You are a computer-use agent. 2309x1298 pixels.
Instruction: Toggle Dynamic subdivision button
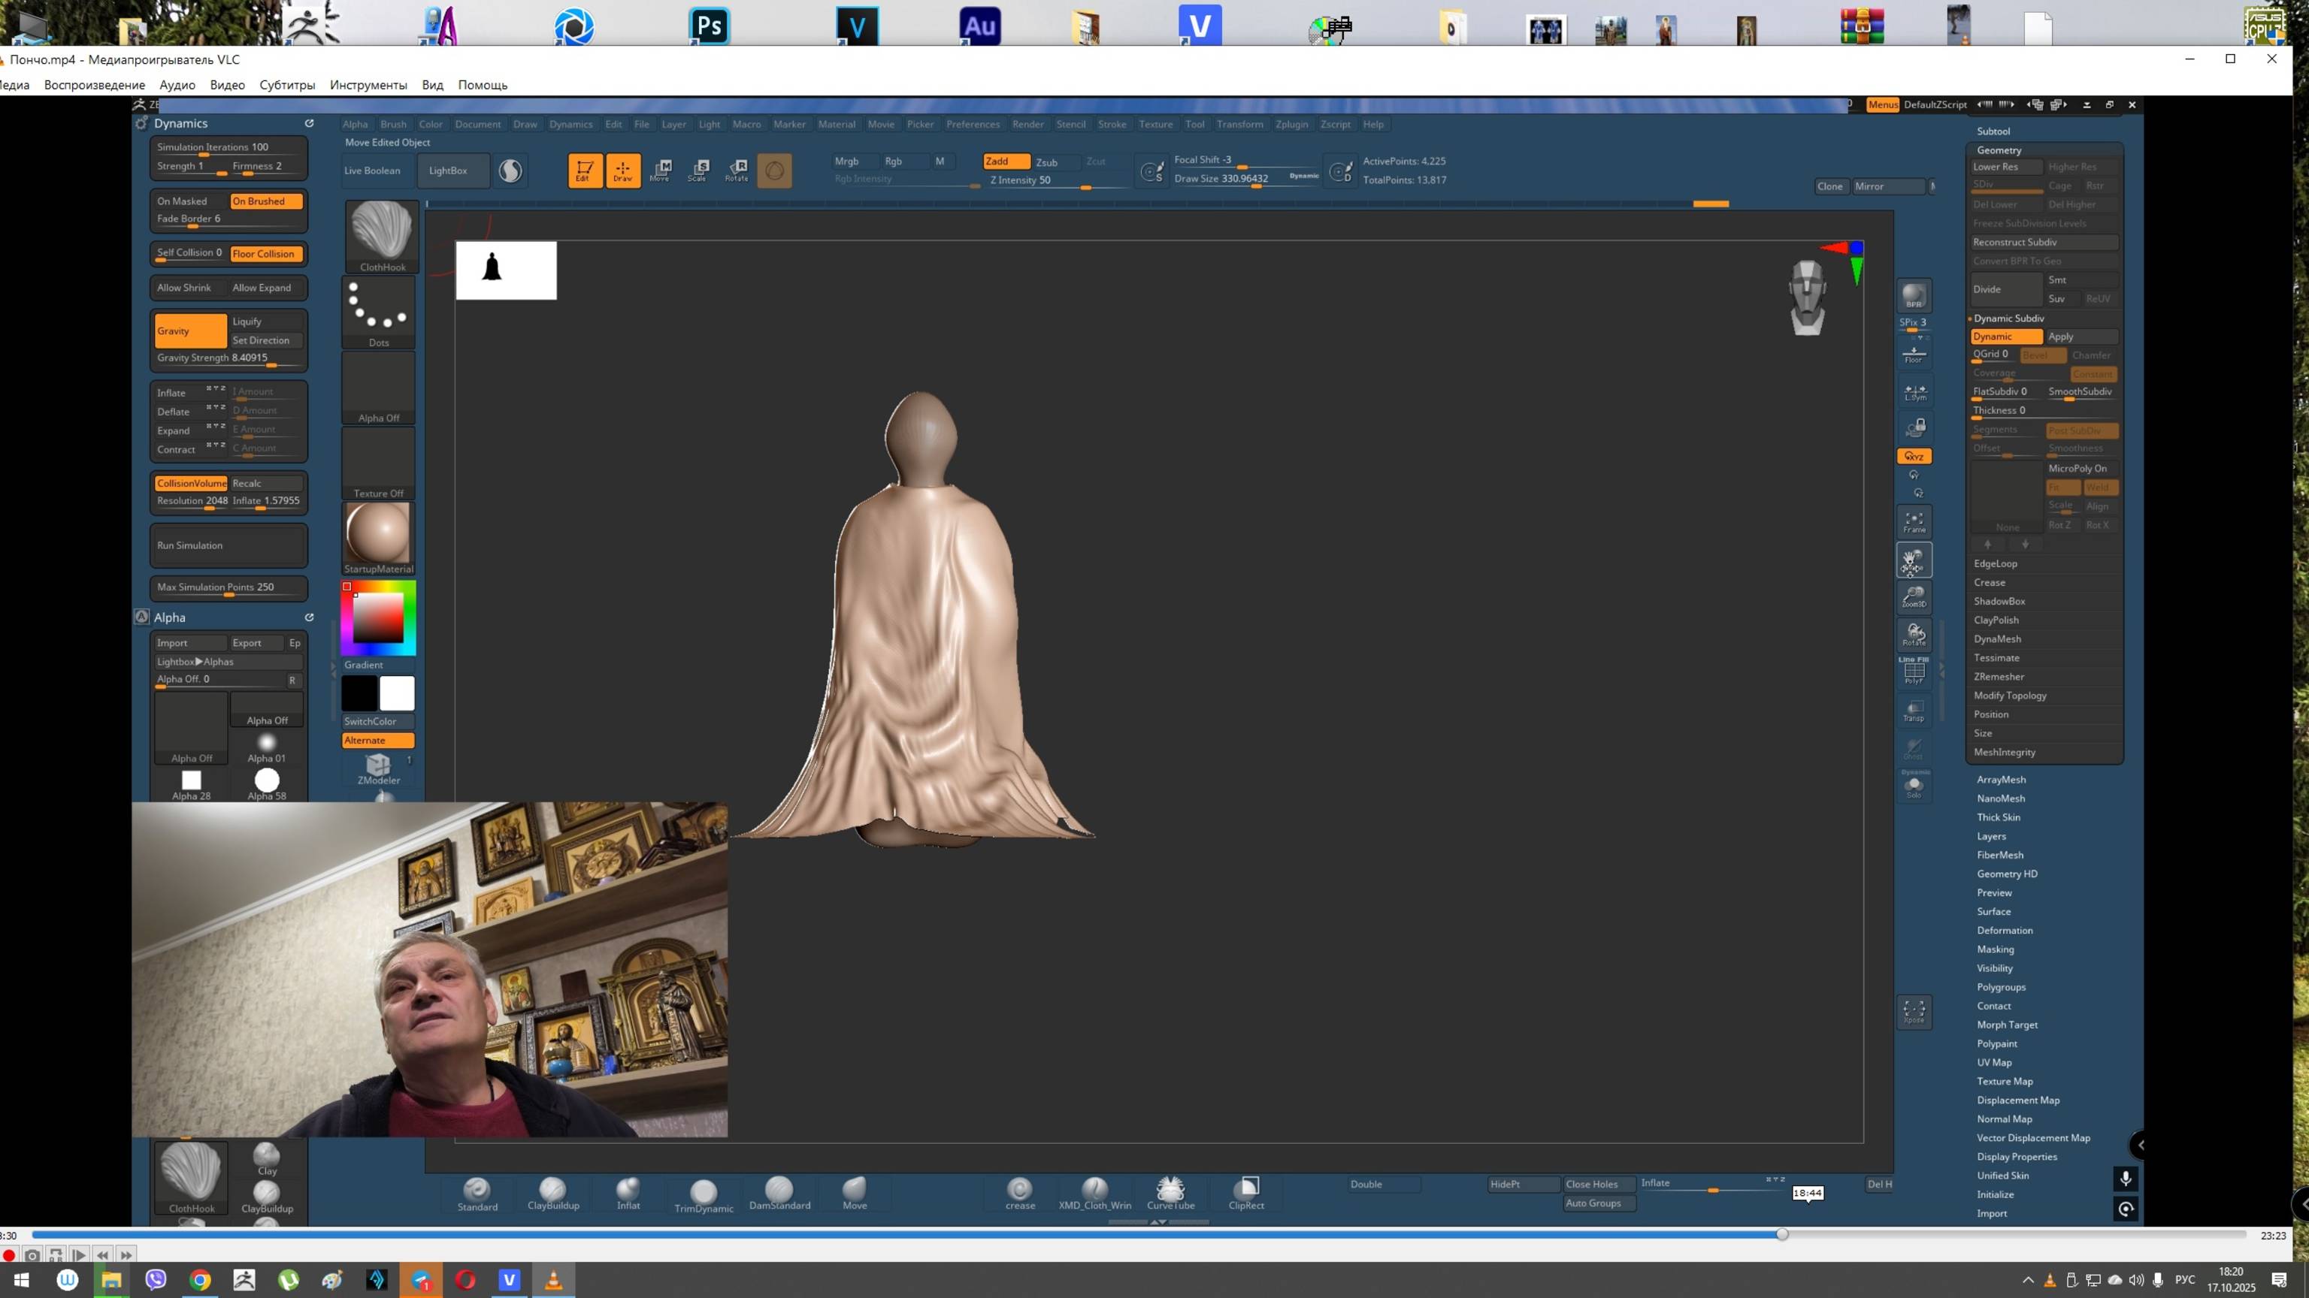coord(2005,337)
